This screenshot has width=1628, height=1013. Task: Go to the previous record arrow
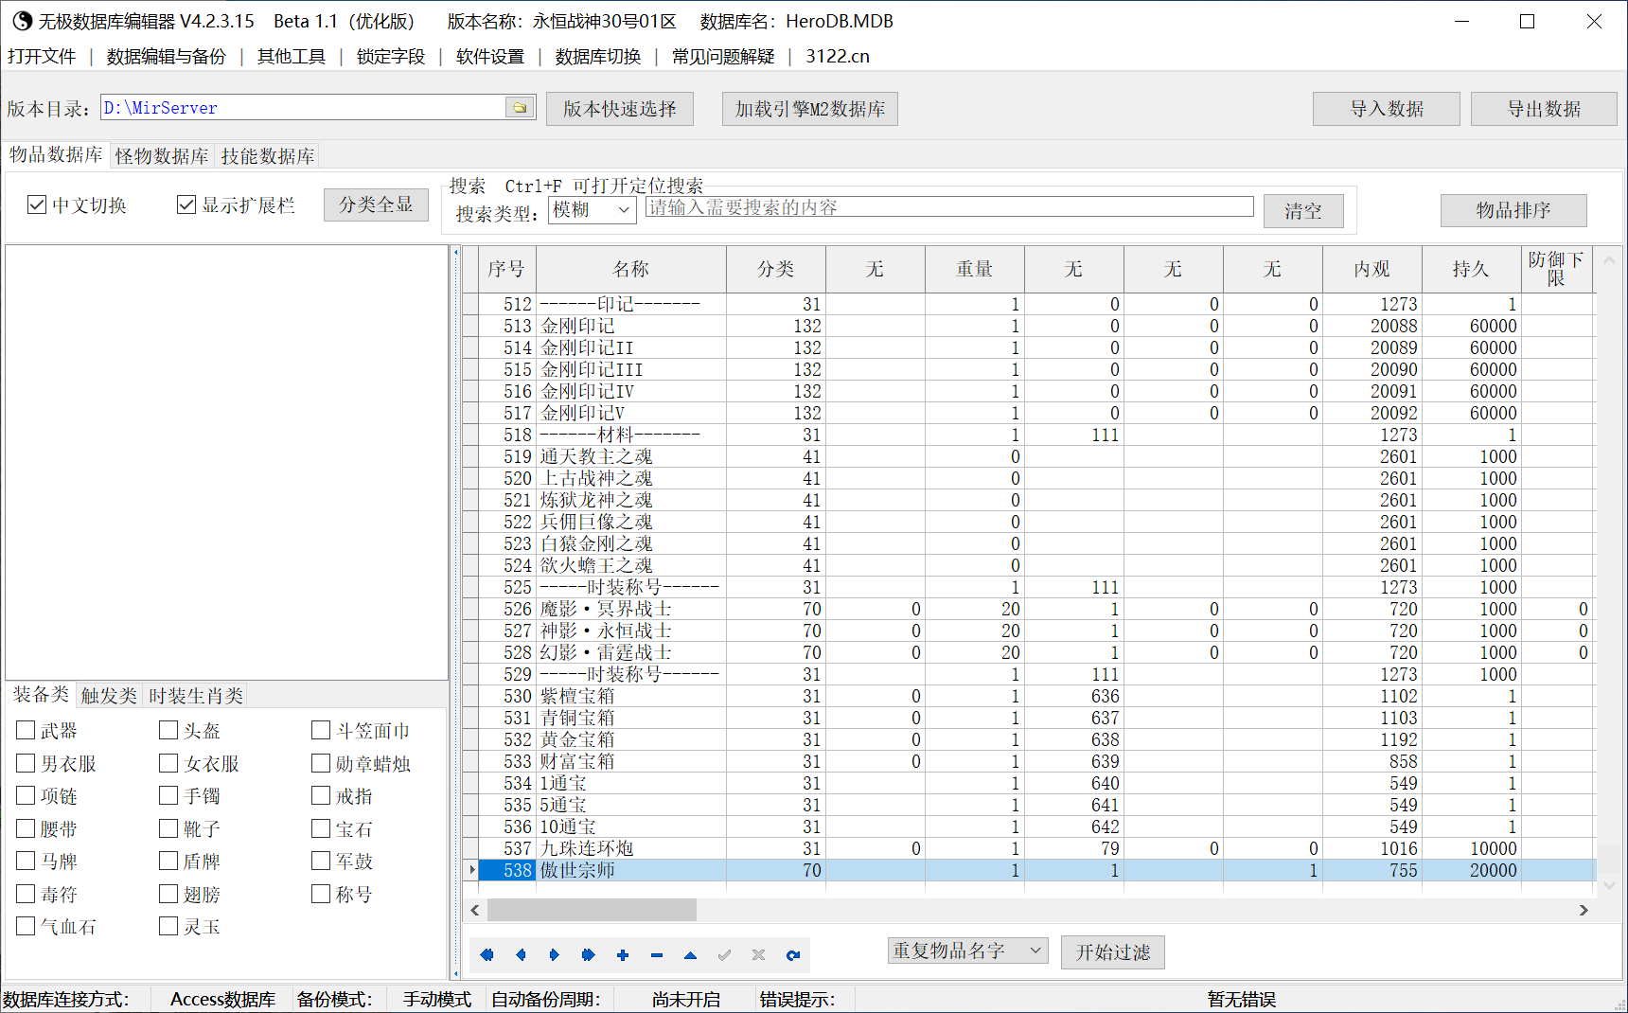(521, 955)
